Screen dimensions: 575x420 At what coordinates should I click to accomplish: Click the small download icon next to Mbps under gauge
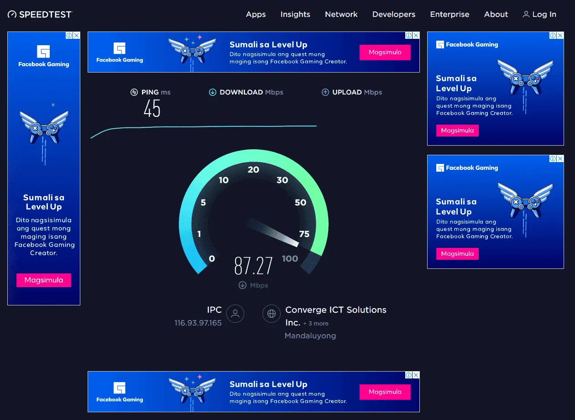[242, 285]
